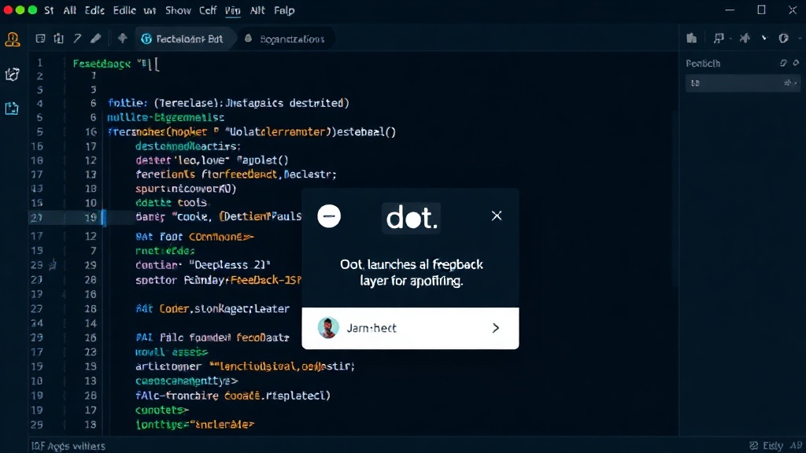This screenshot has width=806, height=453.
Task: Open the underlined Vin menu
Action: coord(232,10)
